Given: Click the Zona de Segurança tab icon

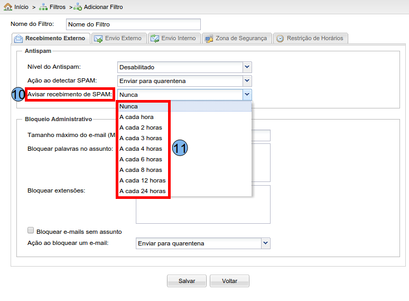Looking at the screenshot, I should (x=209, y=39).
